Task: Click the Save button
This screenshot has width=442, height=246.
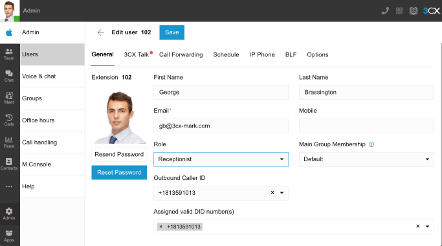Action: tap(172, 32)
